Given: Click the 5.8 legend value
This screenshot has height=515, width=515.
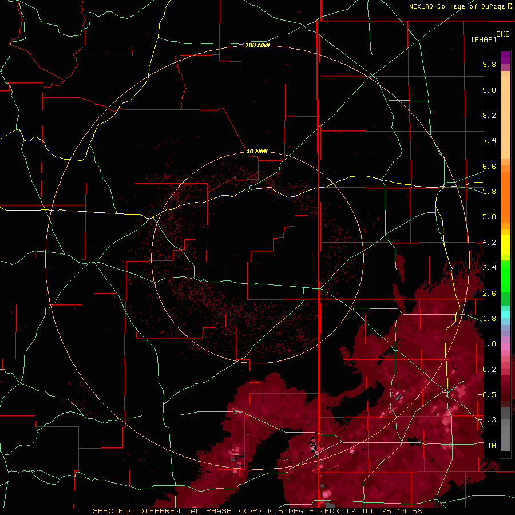Looking at the screenshot, I should pyautogui.click(x=489, y=192).
